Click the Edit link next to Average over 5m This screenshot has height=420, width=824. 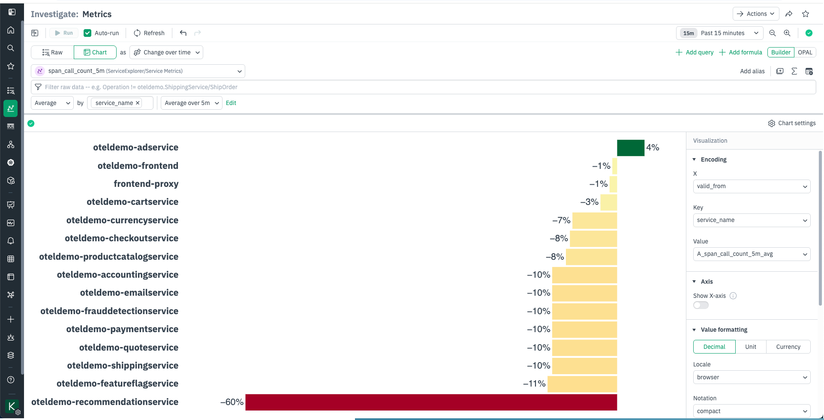[x=231, y=103]
